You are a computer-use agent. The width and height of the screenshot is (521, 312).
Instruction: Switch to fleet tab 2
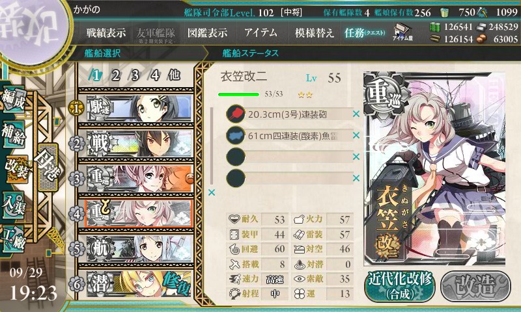point(115,75)
